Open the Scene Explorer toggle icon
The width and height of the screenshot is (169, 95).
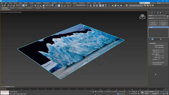pyautogui.click(x=94, y=6)
